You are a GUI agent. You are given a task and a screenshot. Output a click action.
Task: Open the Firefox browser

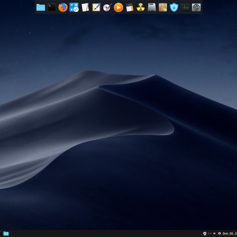coord(63,8)
